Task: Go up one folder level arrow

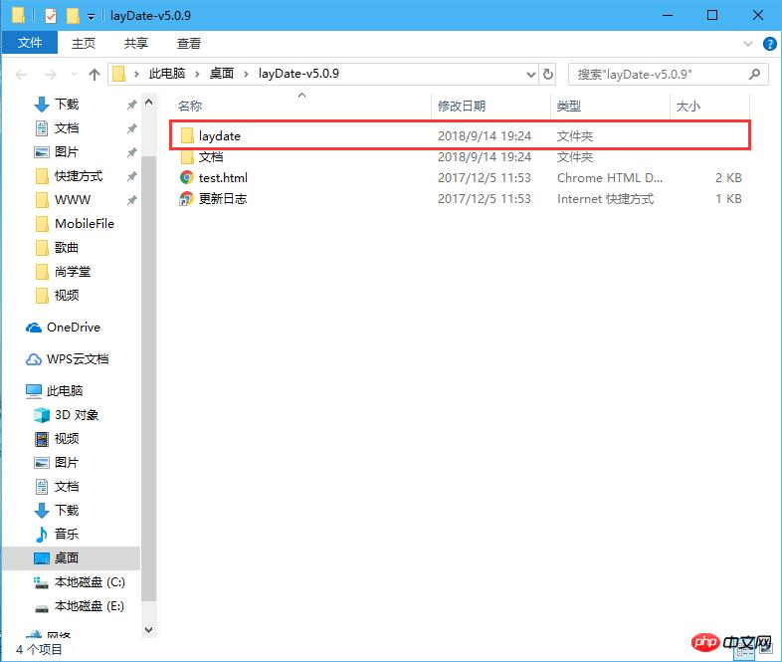Action: tap(95, 75)
